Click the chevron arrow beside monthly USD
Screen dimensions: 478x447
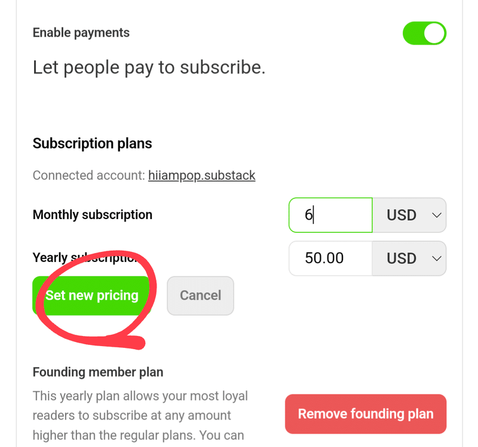[x=437, y=215]
